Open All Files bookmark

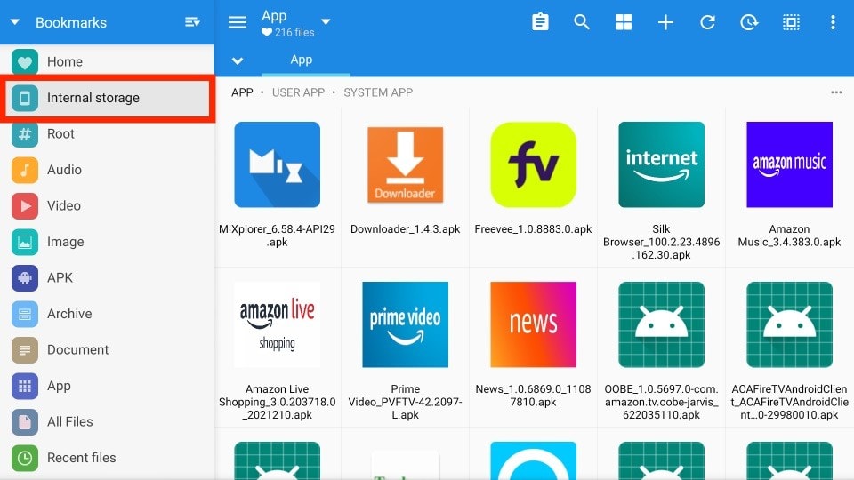tap(107, 421)
